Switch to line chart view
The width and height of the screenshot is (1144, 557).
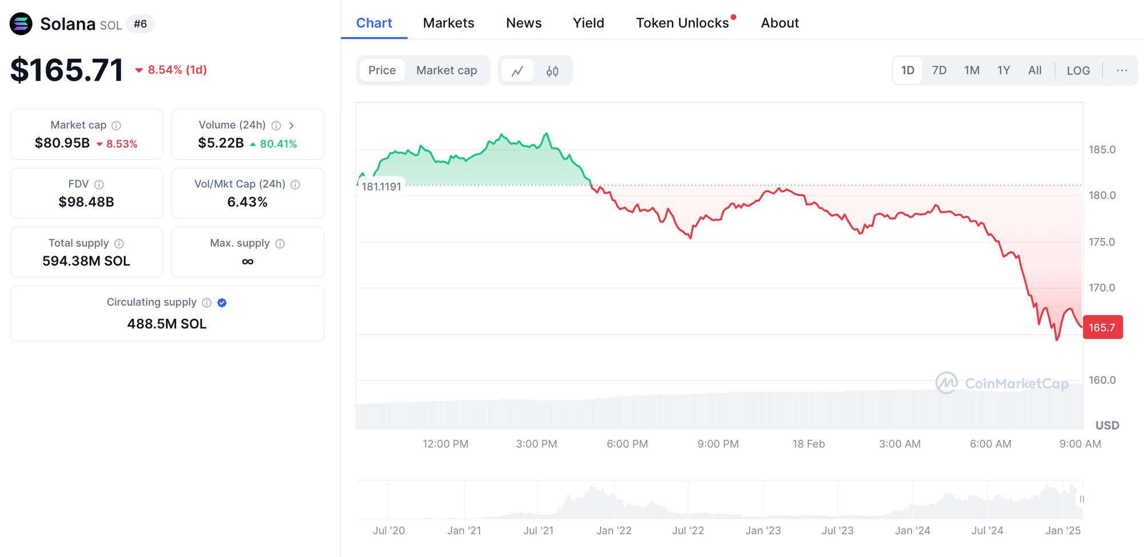click(x=518, y=71)
